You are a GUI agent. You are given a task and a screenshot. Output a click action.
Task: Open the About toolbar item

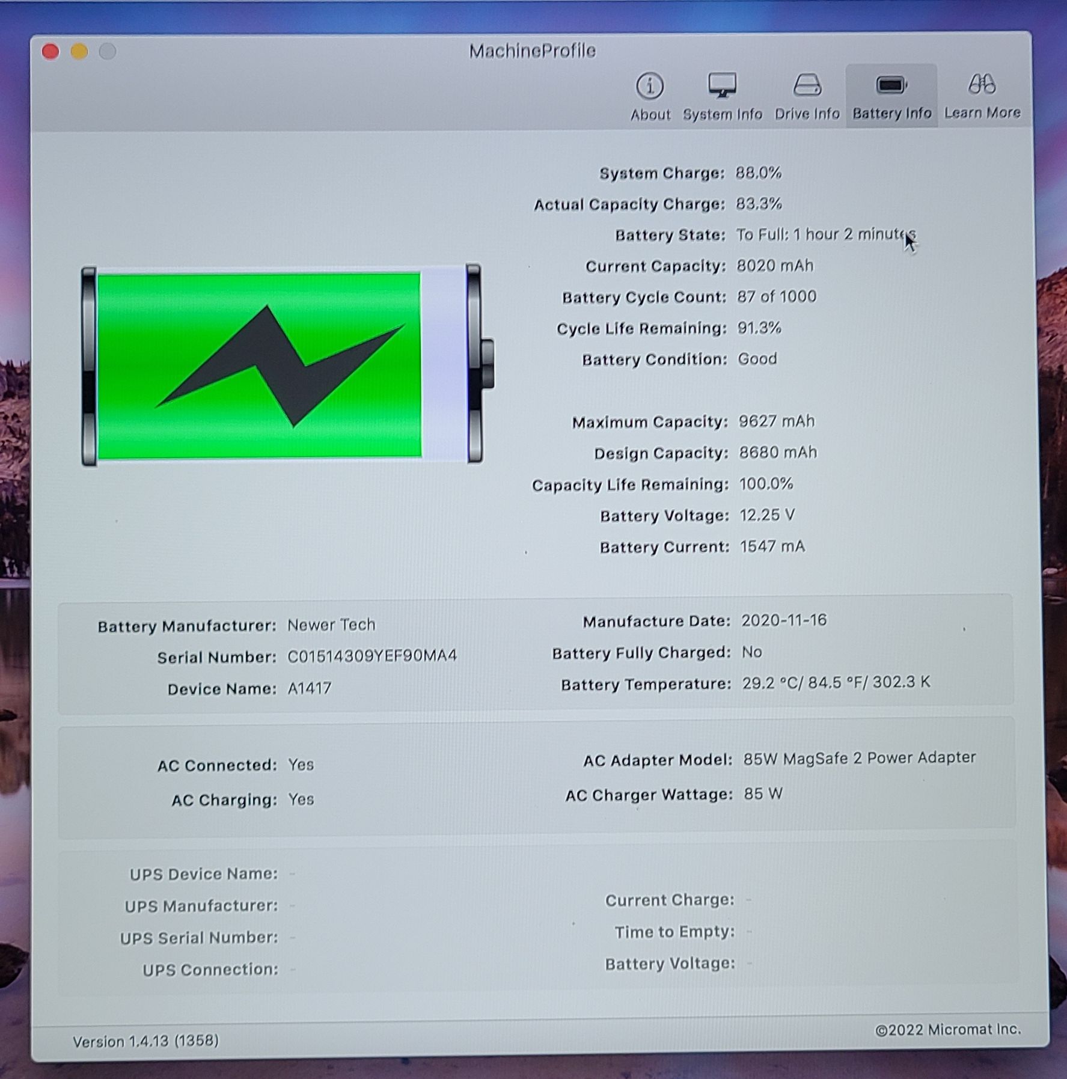(x=650, y=96)
